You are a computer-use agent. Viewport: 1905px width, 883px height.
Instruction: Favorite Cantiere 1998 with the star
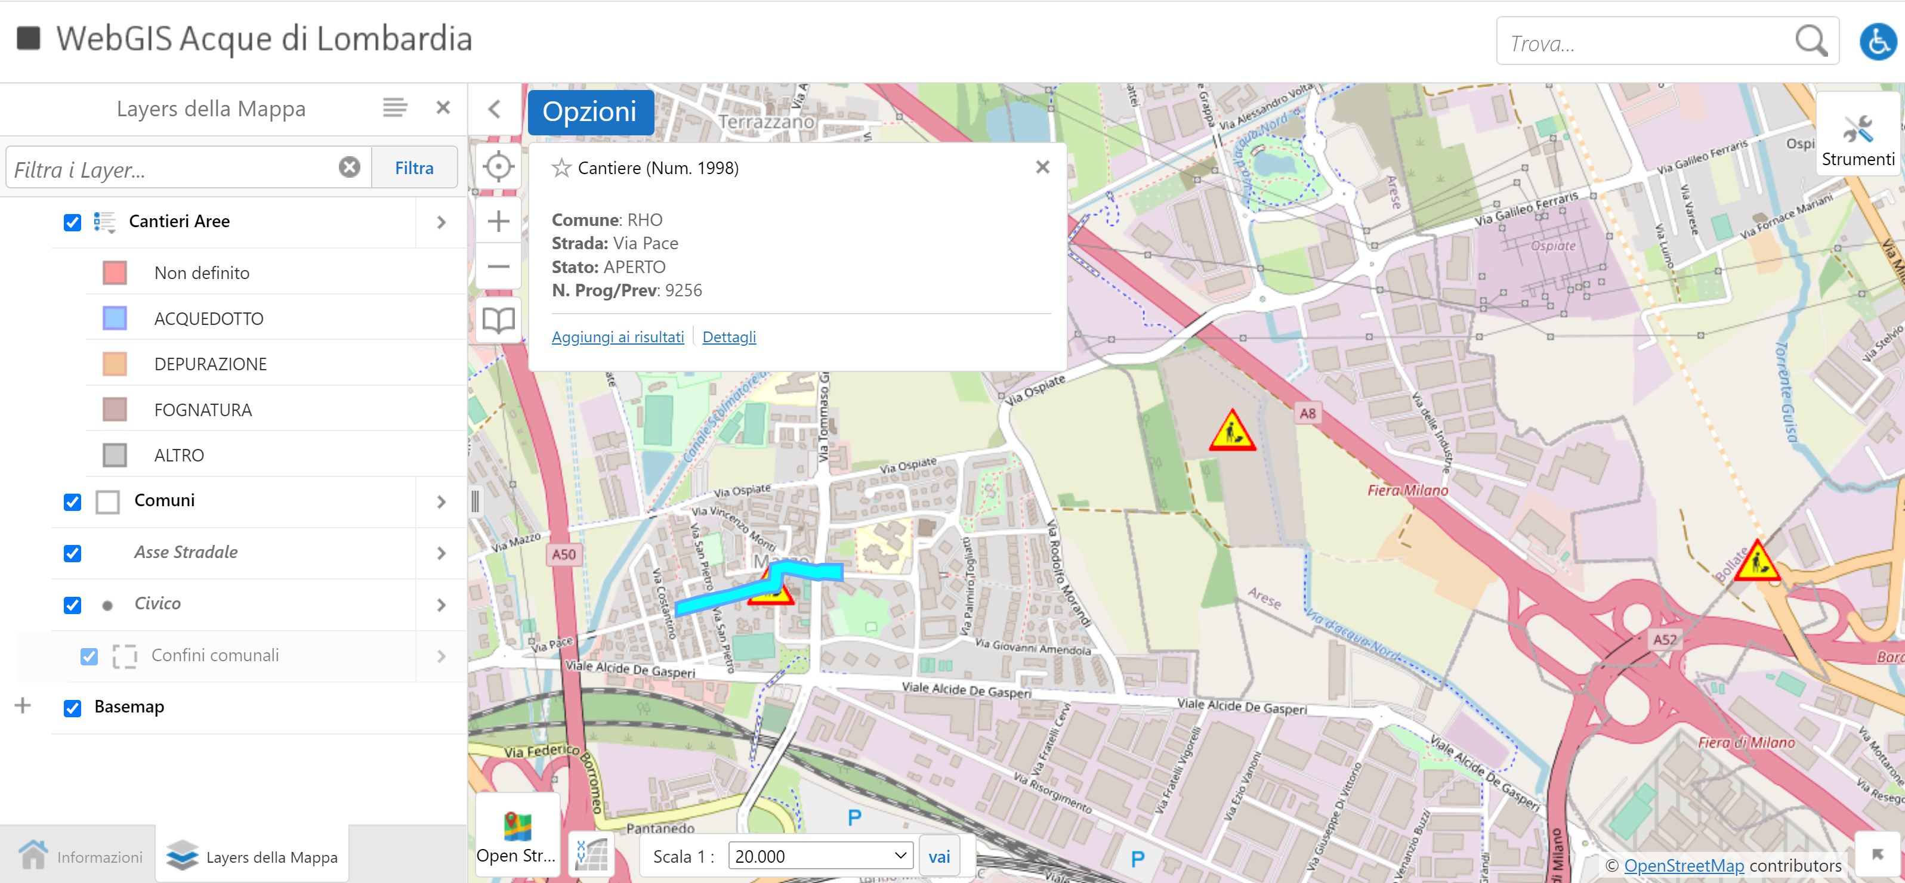[x=561, y=169]
